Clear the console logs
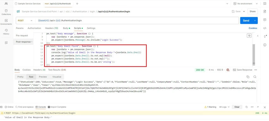Screen dimensions: 269x121 tap(237, 107)
